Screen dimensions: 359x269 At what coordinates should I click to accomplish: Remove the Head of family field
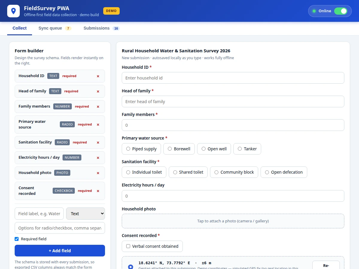pos(98,91)
